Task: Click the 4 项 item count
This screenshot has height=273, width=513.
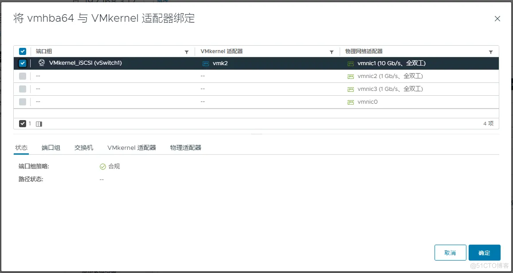Action: (x=489, y=124)
